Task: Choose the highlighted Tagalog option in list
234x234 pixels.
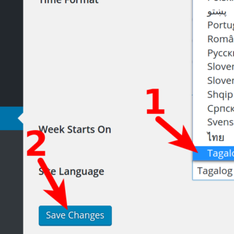Action: coord(213,153)
